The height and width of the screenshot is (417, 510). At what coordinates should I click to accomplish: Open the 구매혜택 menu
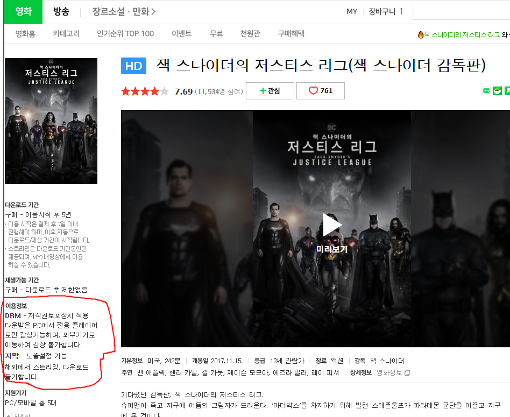[x=291, y=33]
